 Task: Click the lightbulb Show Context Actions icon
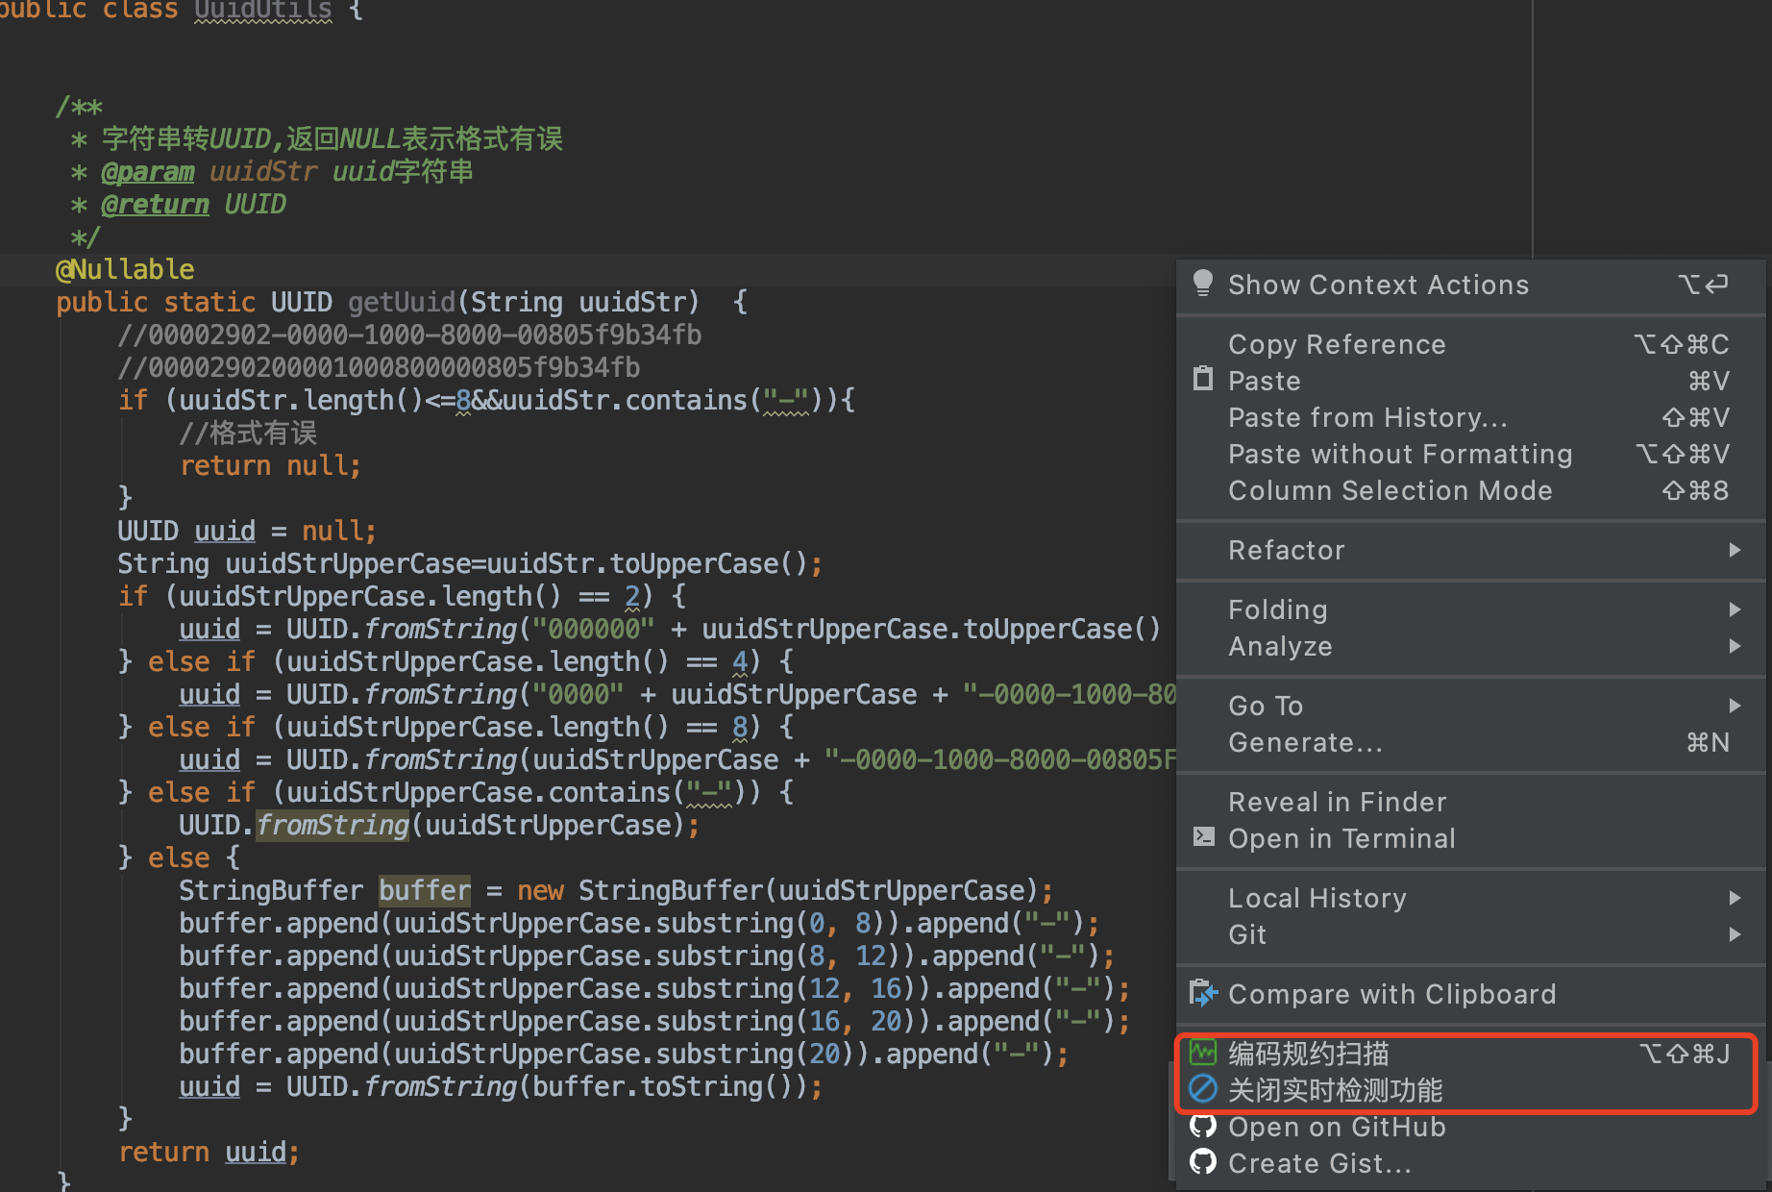click(1202, 284)
